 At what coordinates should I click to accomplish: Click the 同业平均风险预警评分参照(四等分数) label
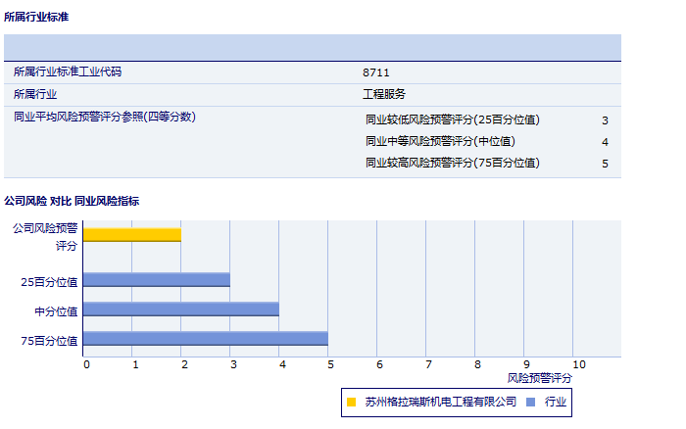pos(105,117)
